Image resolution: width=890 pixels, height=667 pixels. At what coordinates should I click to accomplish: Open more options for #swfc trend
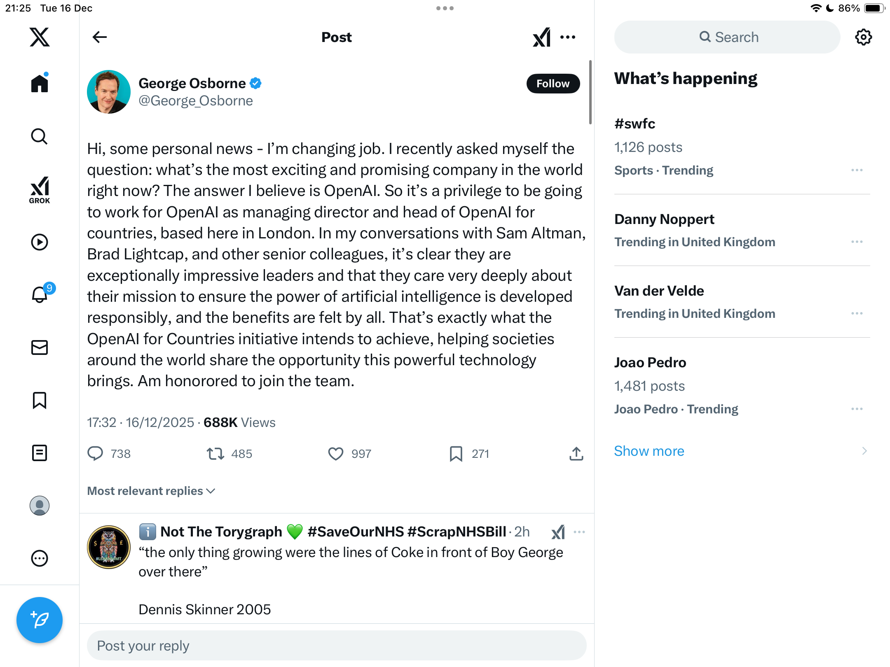857,170
